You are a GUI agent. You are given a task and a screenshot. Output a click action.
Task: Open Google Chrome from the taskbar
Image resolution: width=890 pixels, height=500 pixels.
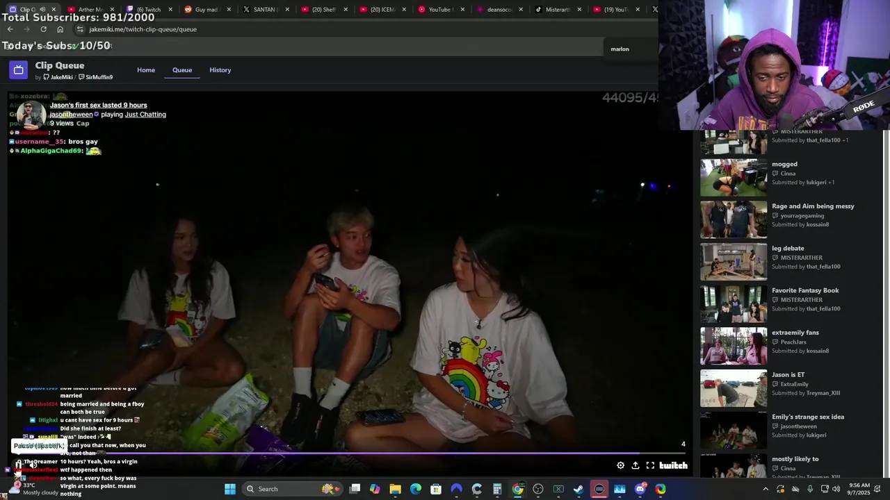pos(517,489)
